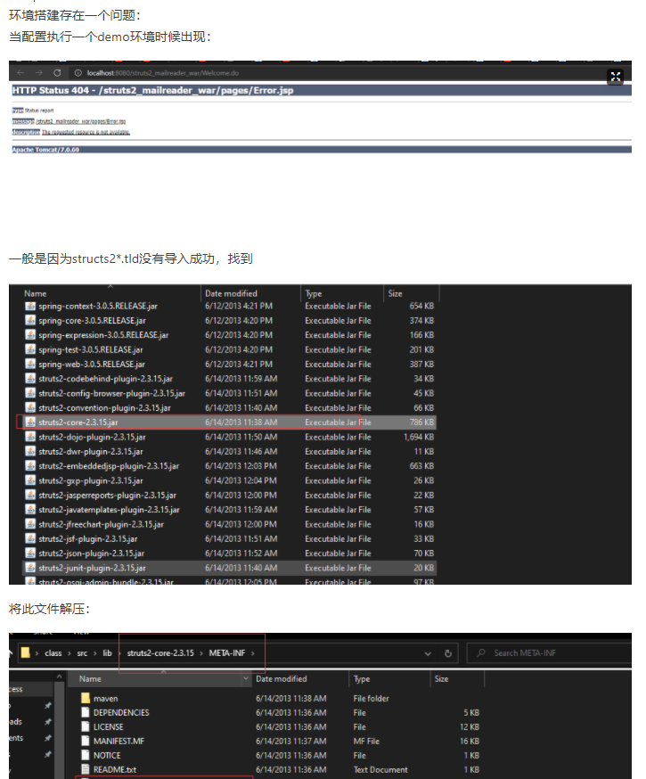Select the struts2-junit-plugin-2.3.15.jar file name

click(92, 568)
